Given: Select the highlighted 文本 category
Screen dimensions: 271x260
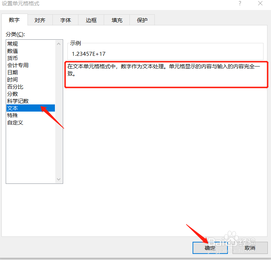Looking at the screenshot, I should click(31, 108).
